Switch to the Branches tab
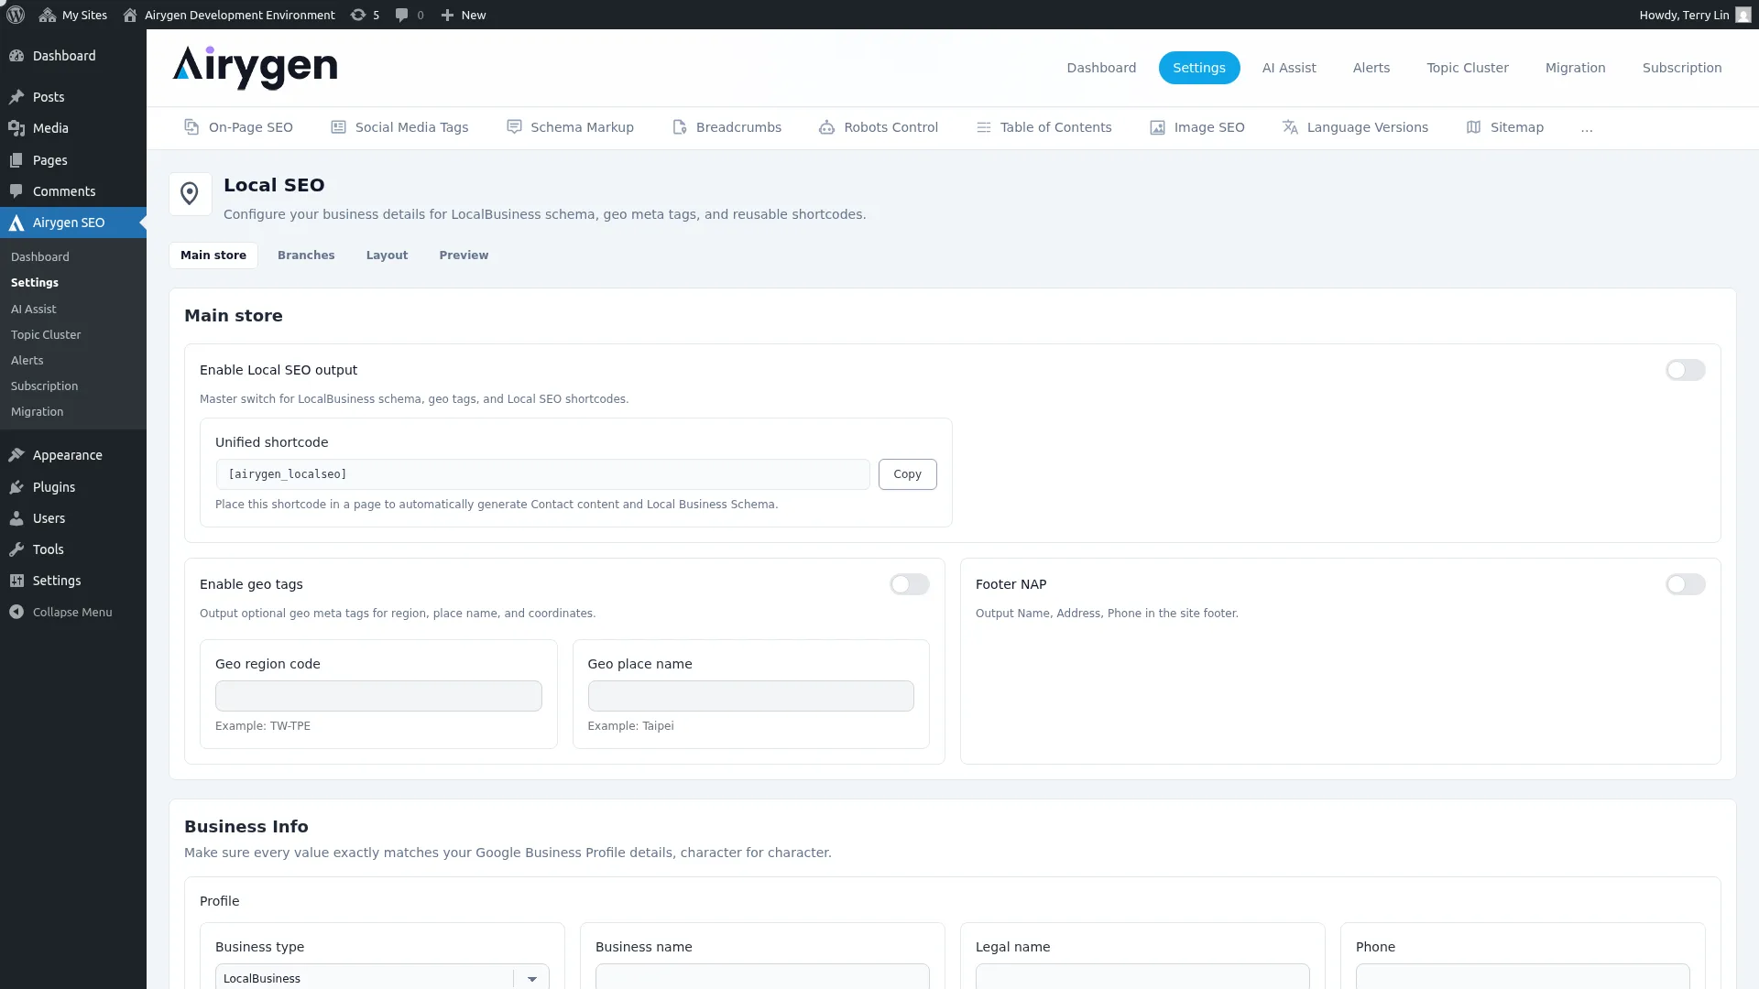1759x989 pixels. (x=306, y=255)
